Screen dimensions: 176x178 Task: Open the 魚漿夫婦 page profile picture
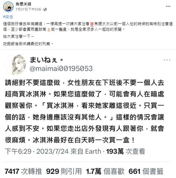(x=8, y=7)
